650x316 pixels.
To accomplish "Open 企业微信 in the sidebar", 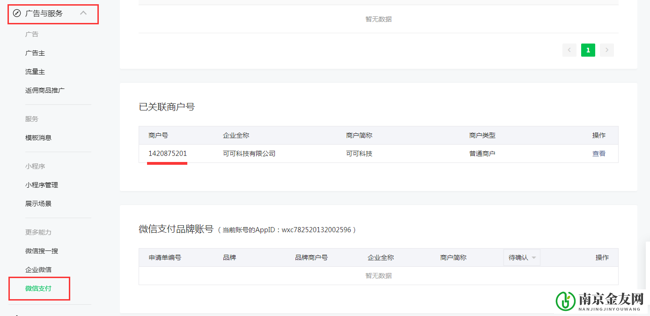I will coord(38,270).
